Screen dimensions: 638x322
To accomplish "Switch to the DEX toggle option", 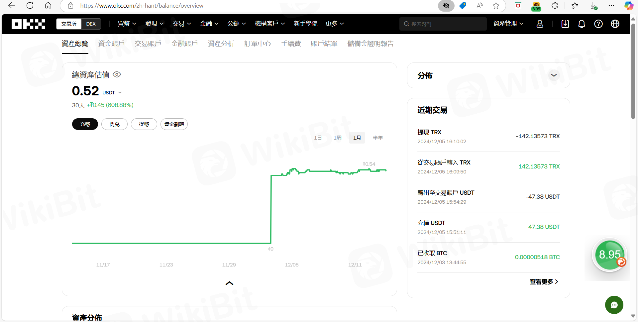I will [91, 24].
